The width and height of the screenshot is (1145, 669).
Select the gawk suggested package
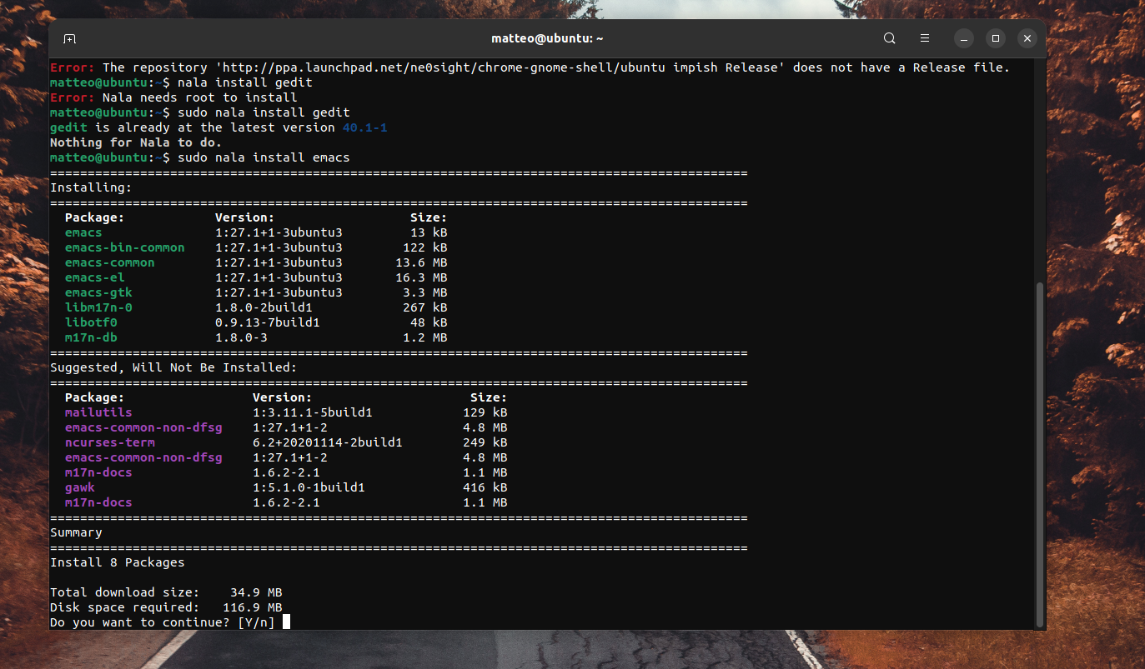(x=79, y=487)
